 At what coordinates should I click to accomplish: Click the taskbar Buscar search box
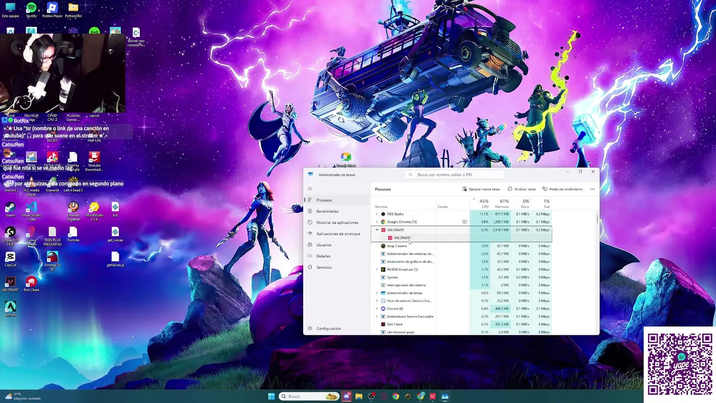tap(309, 396)
